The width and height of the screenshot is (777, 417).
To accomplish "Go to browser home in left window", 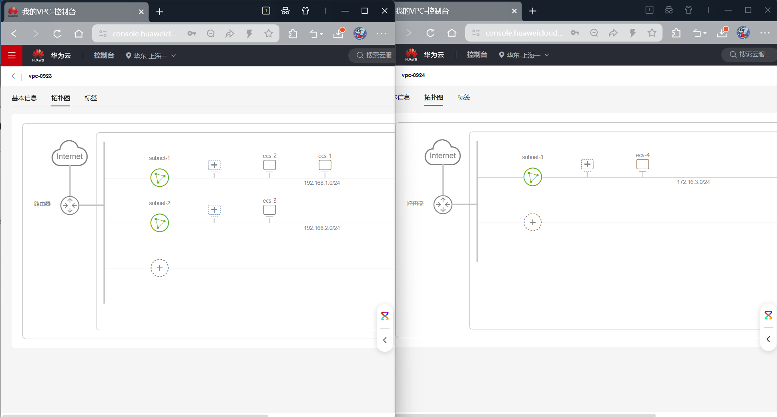I will tap(79, 34).
